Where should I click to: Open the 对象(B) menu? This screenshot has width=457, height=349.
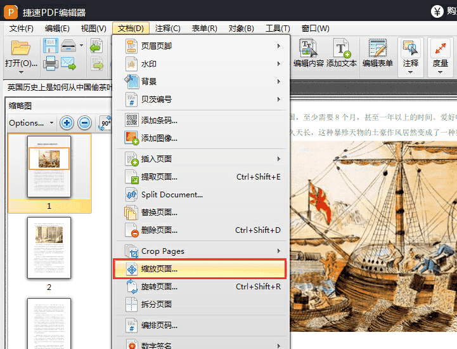[x=241, y=29]
